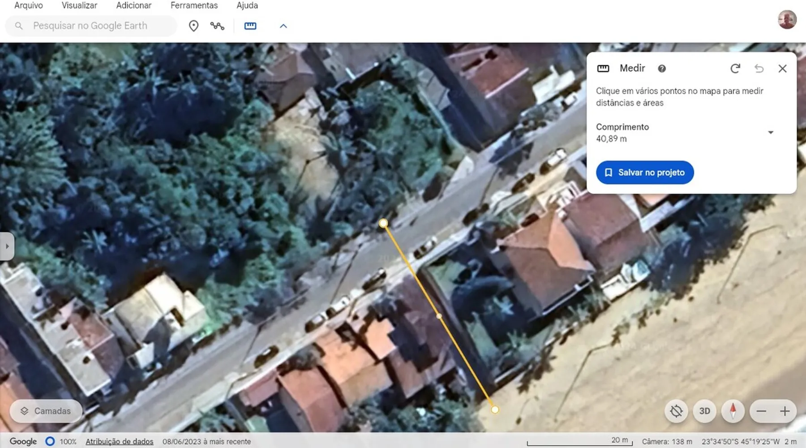Click the bottom end point of the measurement line
Image resolution: width=806 pixels, height=448 pixels.
coord(495,409)
